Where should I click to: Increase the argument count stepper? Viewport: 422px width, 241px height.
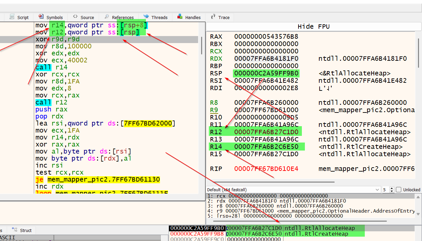pyautogui.click(x=392, y=188)
